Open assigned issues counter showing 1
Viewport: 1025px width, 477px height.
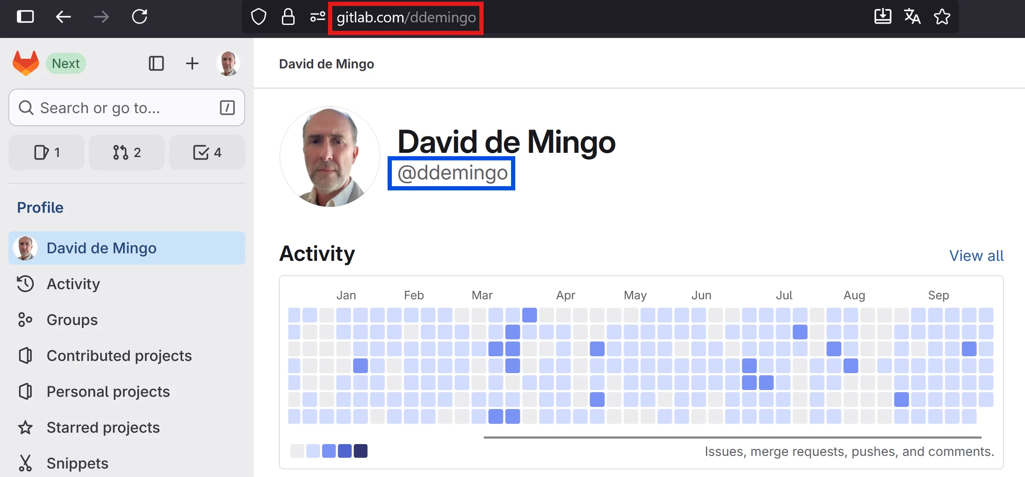(x=46, y=152)
